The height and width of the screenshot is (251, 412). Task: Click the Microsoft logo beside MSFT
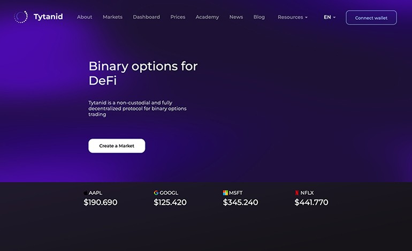click(225, 193)
